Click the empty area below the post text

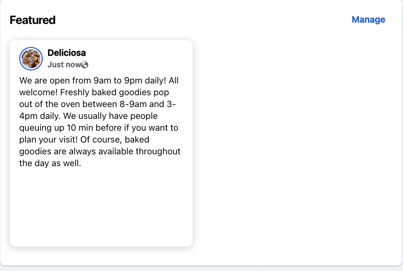[101, 207]
